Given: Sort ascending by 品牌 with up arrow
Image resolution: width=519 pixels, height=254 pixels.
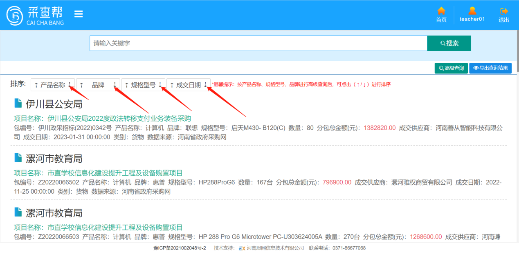Looking at the screenshot, I should [81, 85].
